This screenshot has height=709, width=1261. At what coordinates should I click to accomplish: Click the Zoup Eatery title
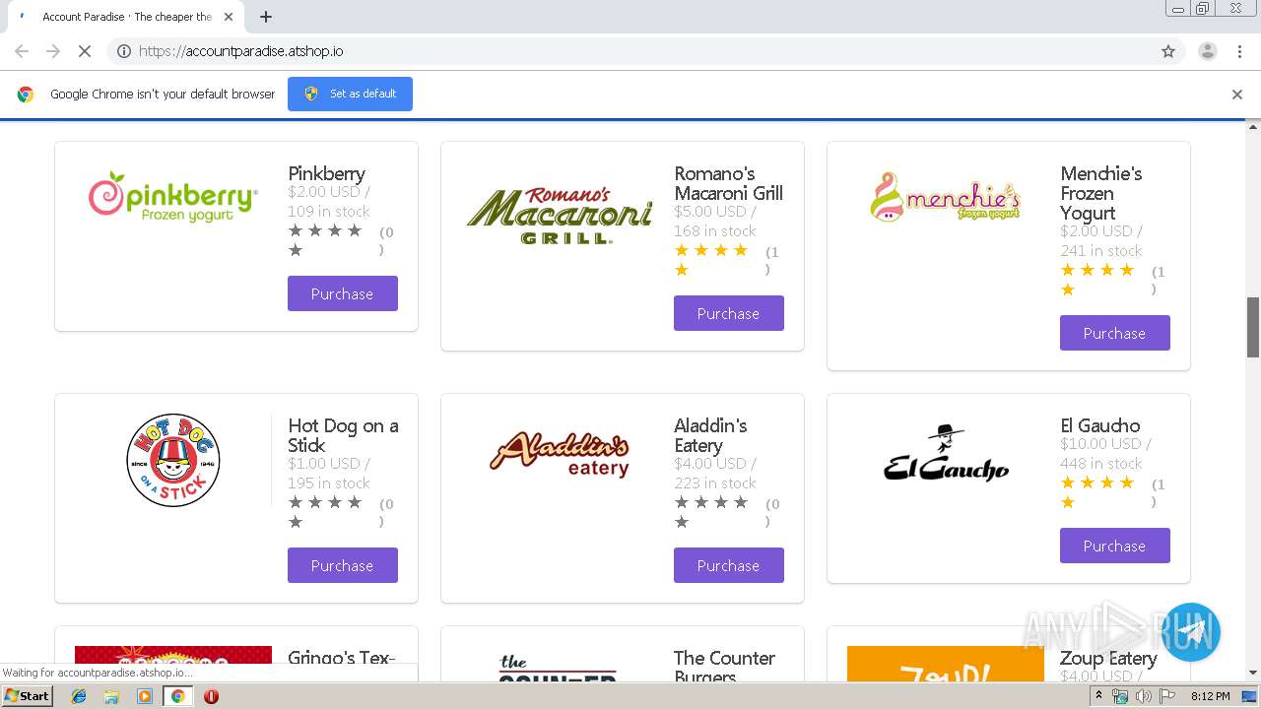(1108, 658)
